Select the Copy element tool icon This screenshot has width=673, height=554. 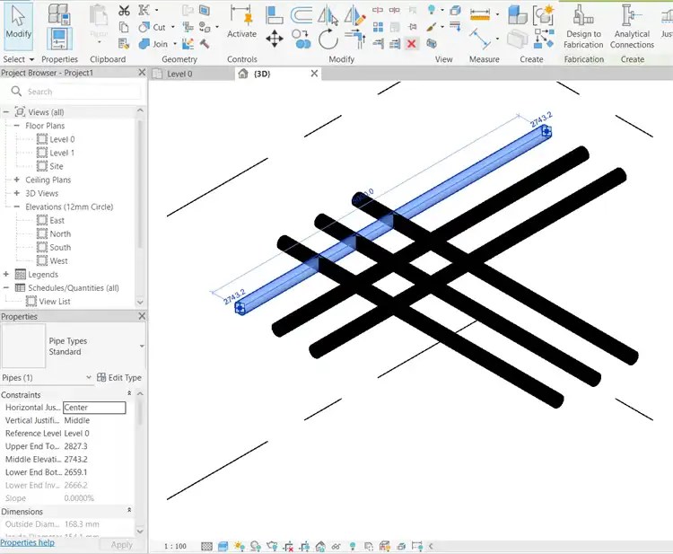coord(302,39)
